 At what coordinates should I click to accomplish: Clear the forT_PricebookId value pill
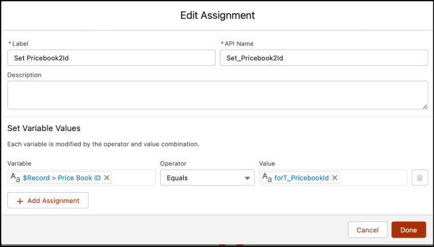tap(334, 178)
